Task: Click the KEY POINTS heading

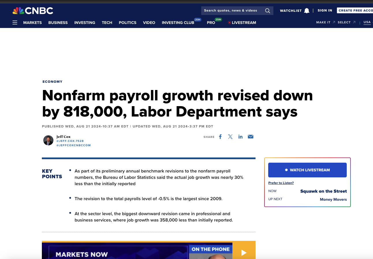Action: 52,174
